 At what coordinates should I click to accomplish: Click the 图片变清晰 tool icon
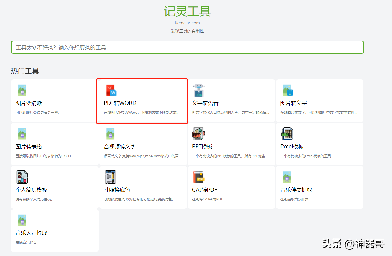[22, 90]
